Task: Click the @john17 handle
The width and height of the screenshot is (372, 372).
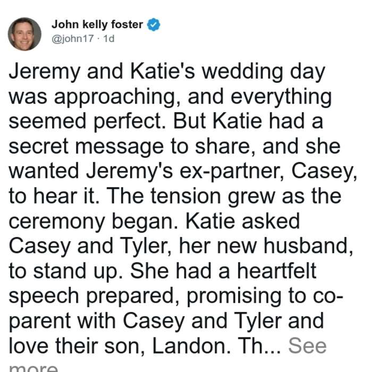Action: point(73,39)
